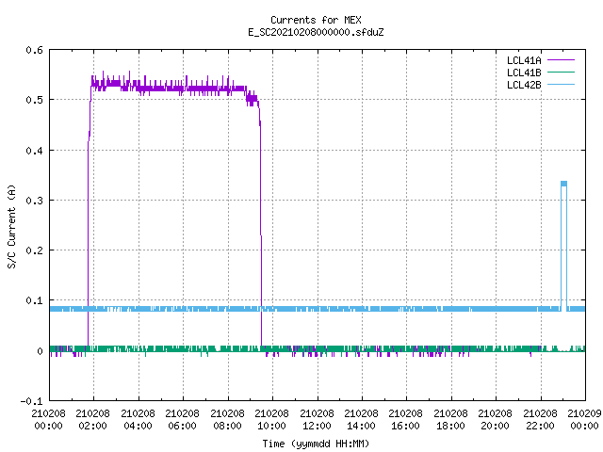Pick the light blue LCL42B legend line sample

coord(561,85)
